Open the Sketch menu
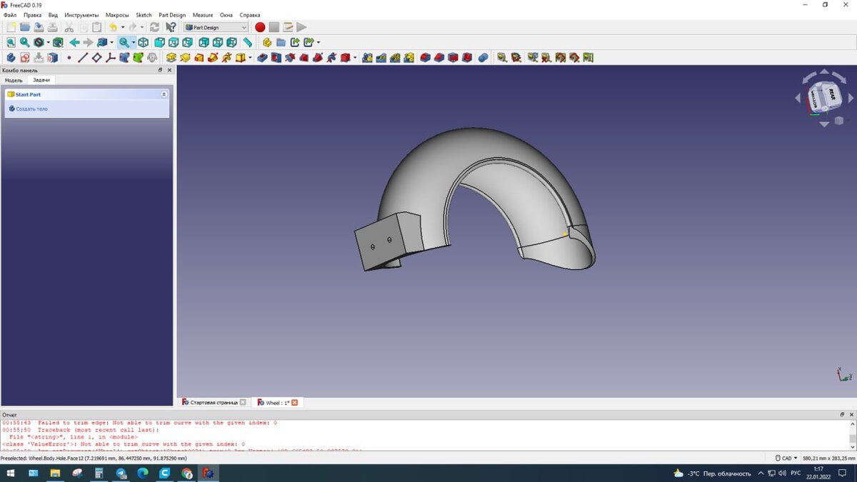857x482 pixels. point(144,15)
